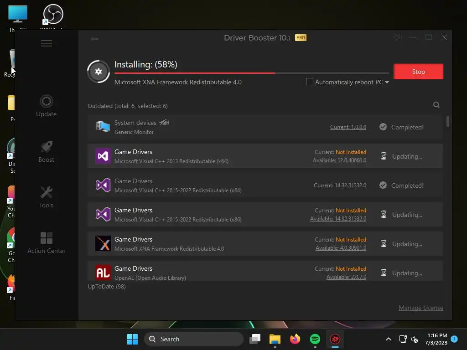Click hourglass for OpenAL row
Viewport: 467px width, 350px height.
point(384,273)
